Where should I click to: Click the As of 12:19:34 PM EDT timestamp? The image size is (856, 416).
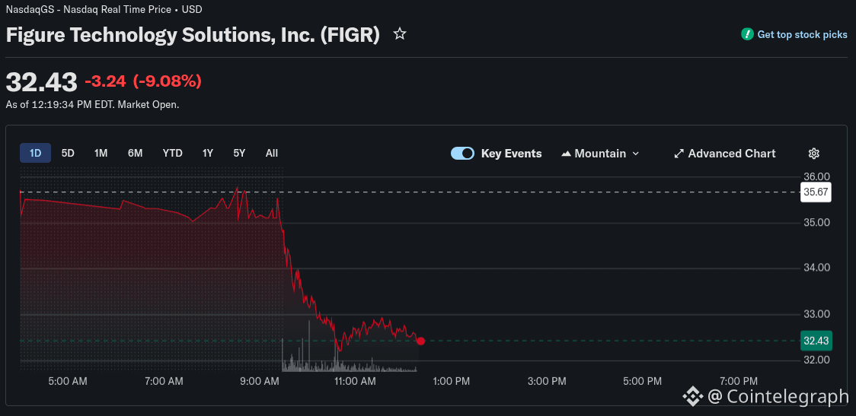[92, 104]
